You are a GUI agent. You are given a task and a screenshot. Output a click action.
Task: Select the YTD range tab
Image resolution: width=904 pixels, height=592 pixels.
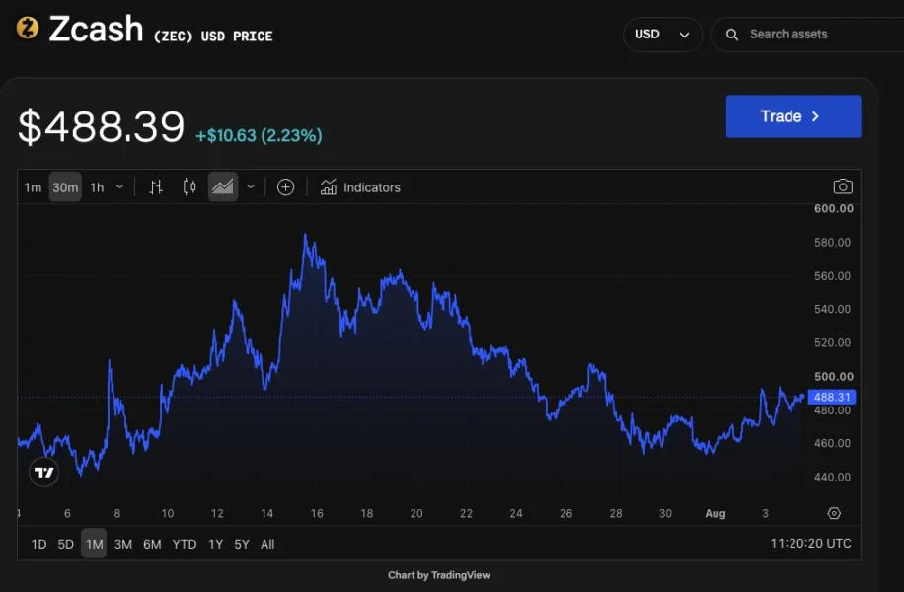point(185,544)
